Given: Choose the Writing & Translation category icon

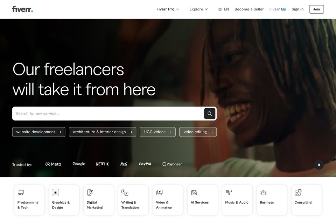Looking at the screenshot, I should pyautogui.click(x=125, y=192).
